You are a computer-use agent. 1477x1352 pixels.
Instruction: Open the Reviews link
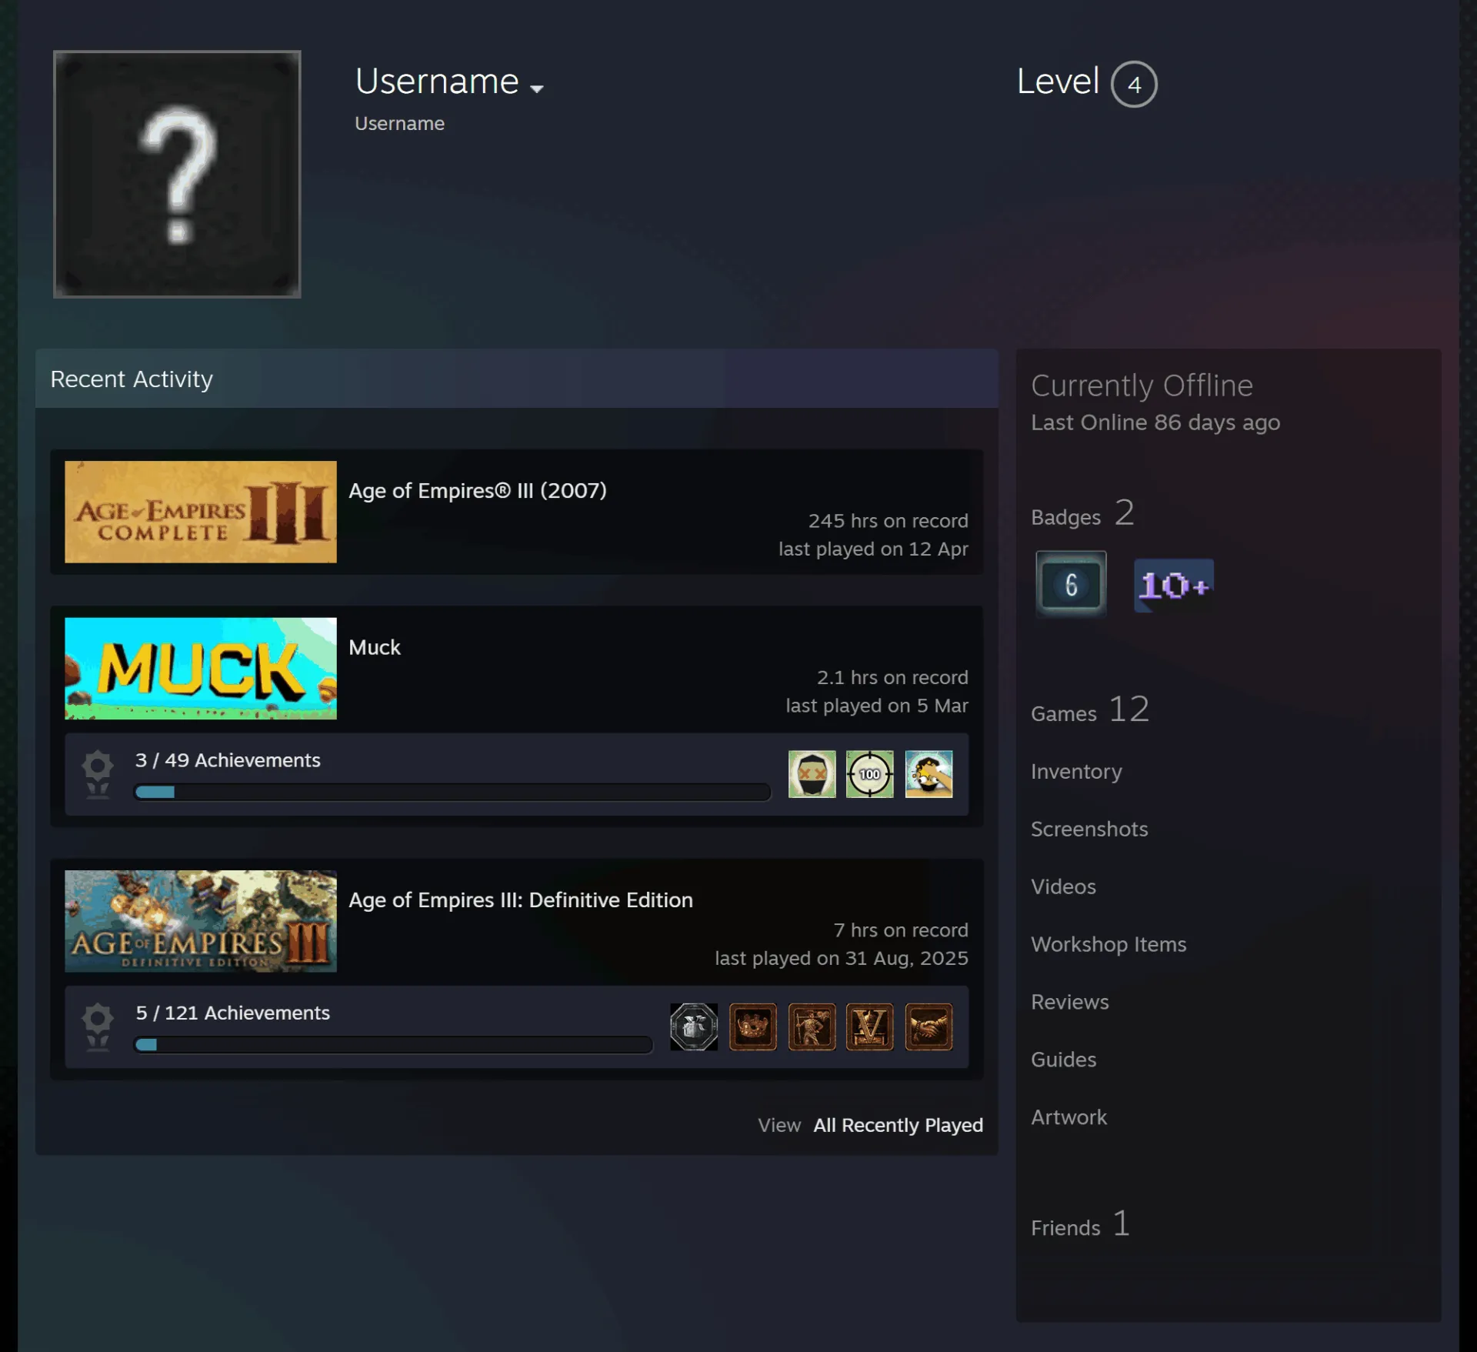pyautogui.click(x=1070, y=1002)
